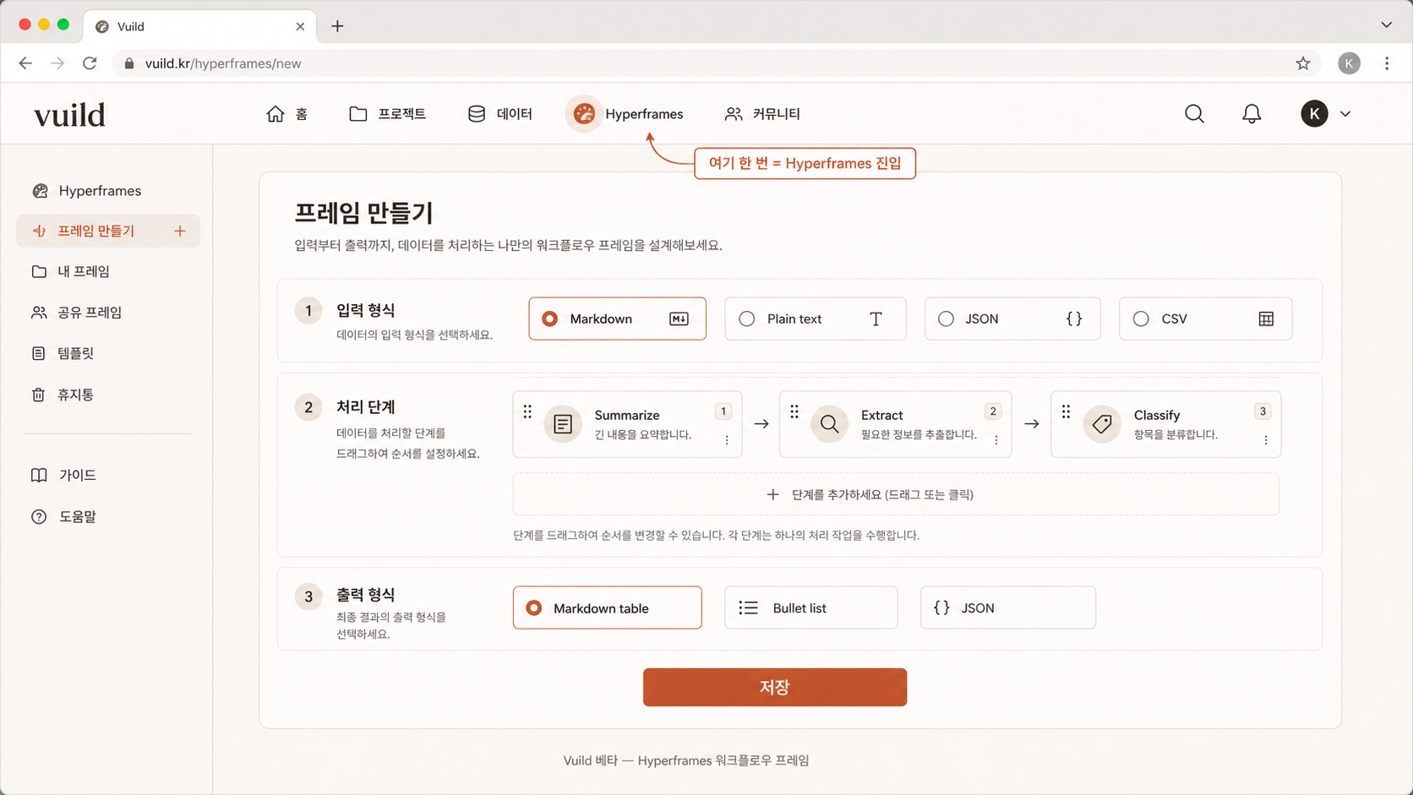Open notifications bell

(x=1252, y=113)
